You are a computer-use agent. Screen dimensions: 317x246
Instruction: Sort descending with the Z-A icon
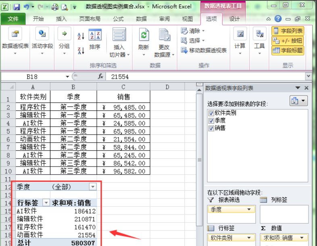(x=81, y=50)
